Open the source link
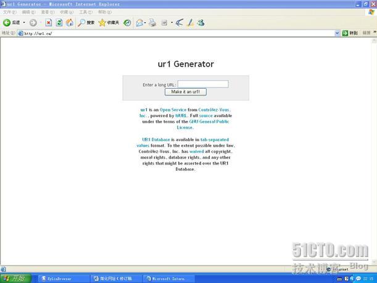Viewport: 377px width, 283px height. tap(206, 116)
